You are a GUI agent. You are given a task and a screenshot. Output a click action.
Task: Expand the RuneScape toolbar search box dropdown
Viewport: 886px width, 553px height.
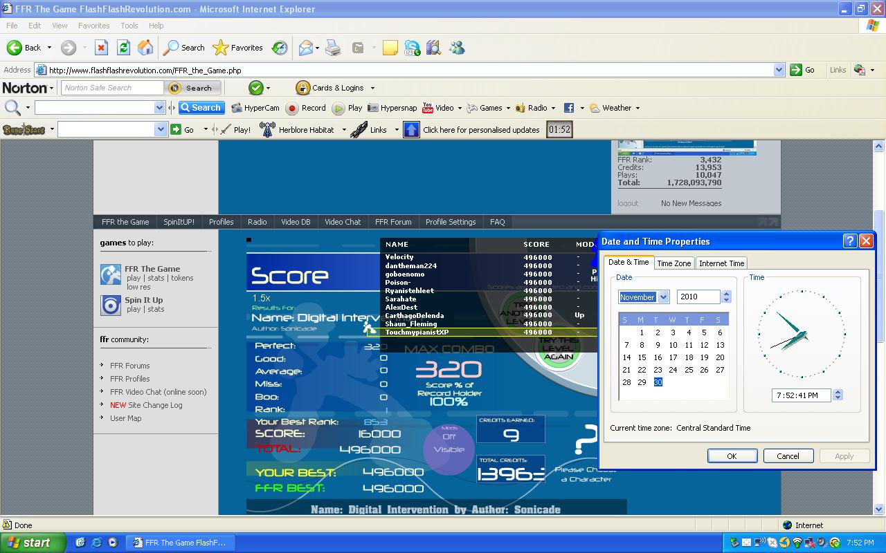161,129
